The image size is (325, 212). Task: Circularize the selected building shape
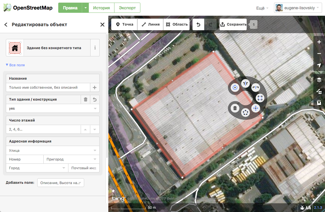click(245, 113)
